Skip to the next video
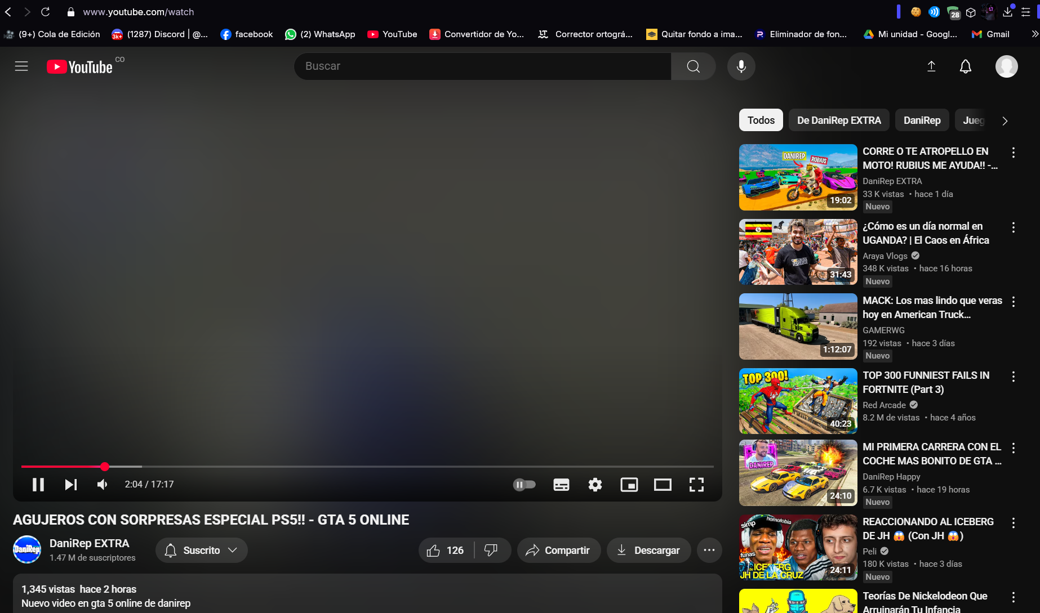Viewport: 1040px width, 613px height. point(70,484)
